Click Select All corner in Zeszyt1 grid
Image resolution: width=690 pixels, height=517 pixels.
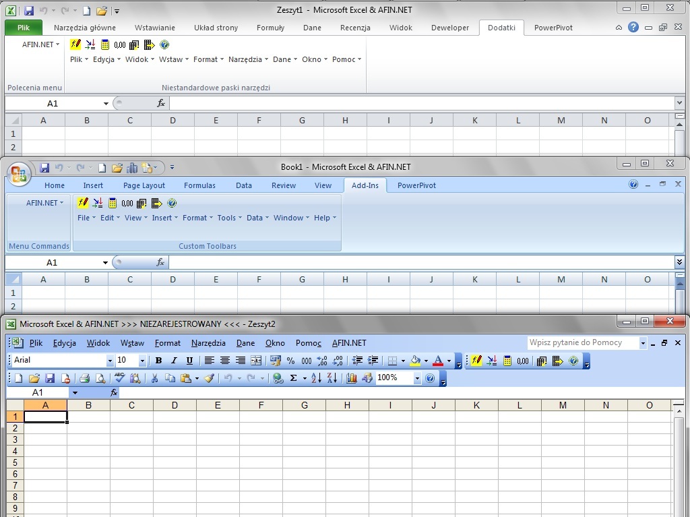pos(13,120)
